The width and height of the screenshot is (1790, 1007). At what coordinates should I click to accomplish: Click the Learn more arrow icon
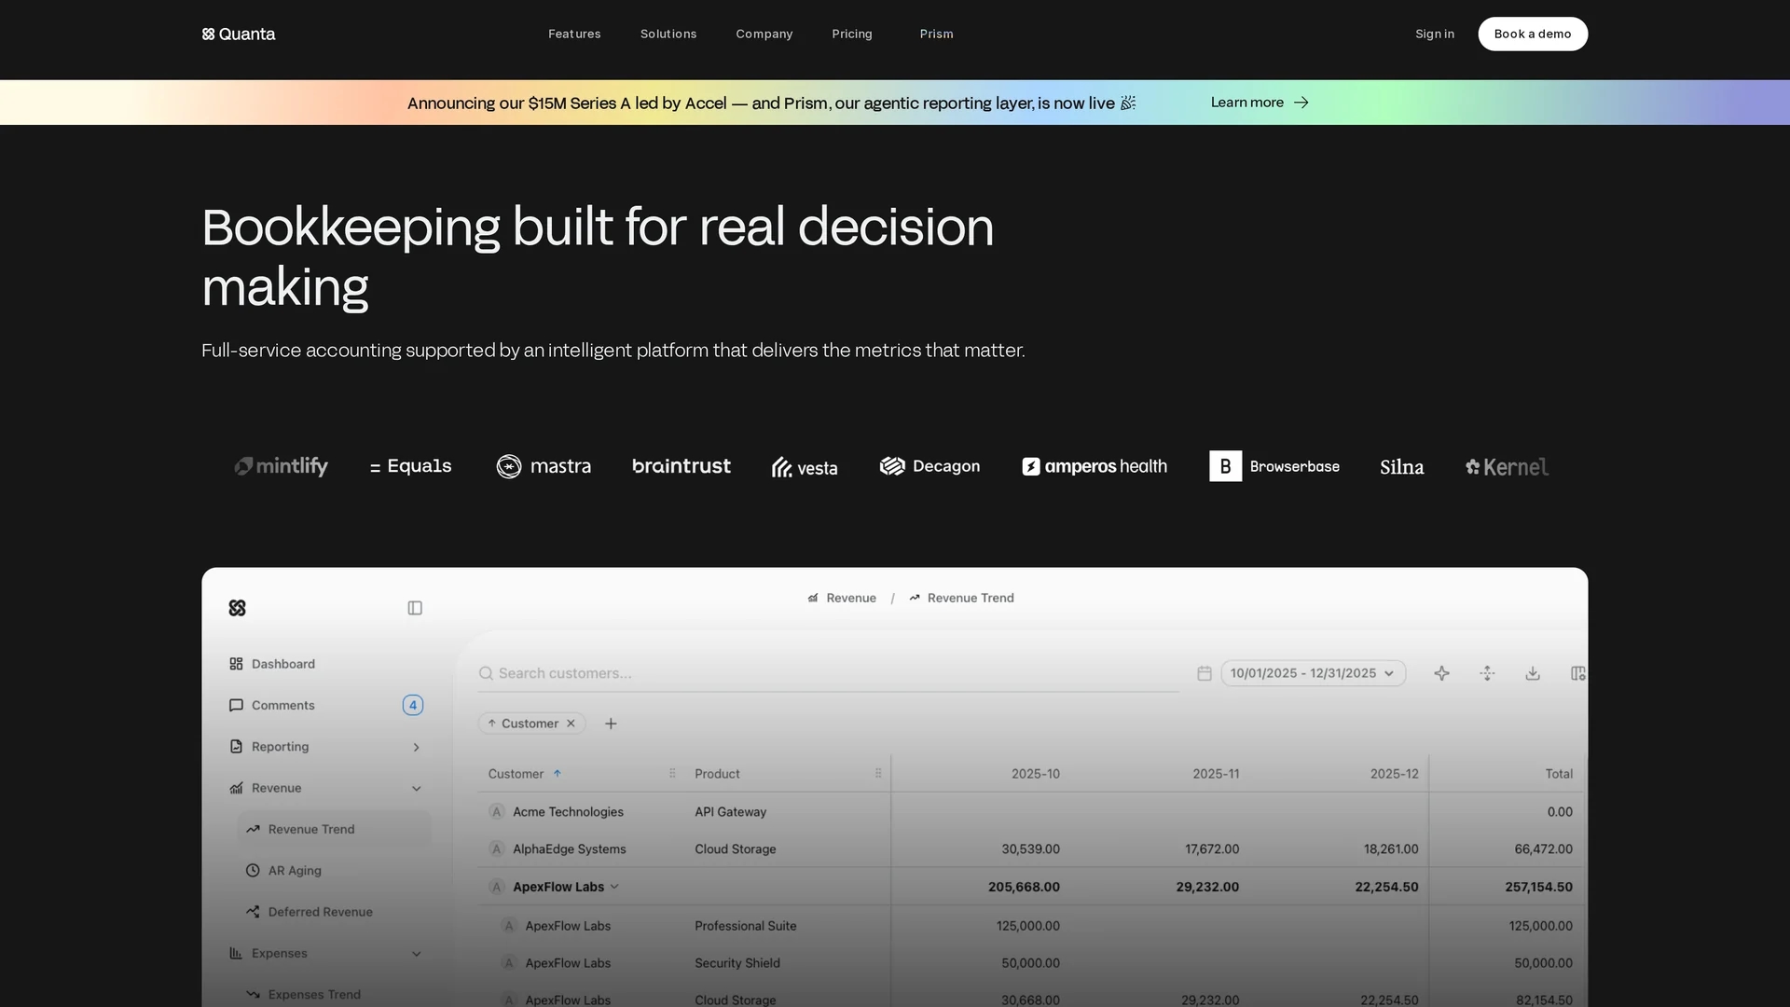tap(1301, 103)
